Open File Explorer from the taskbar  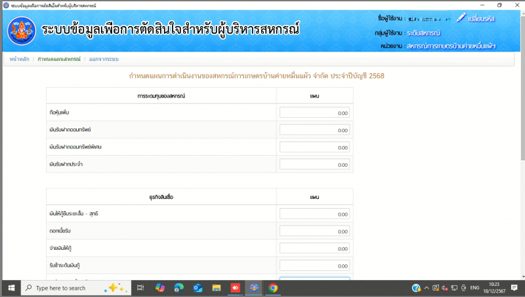(217, 288)
